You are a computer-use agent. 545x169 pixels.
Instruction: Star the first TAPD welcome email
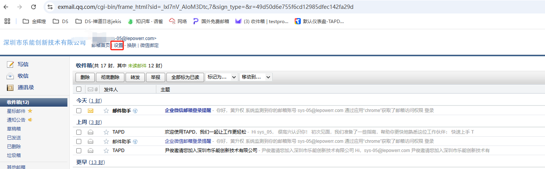point(106,132)
